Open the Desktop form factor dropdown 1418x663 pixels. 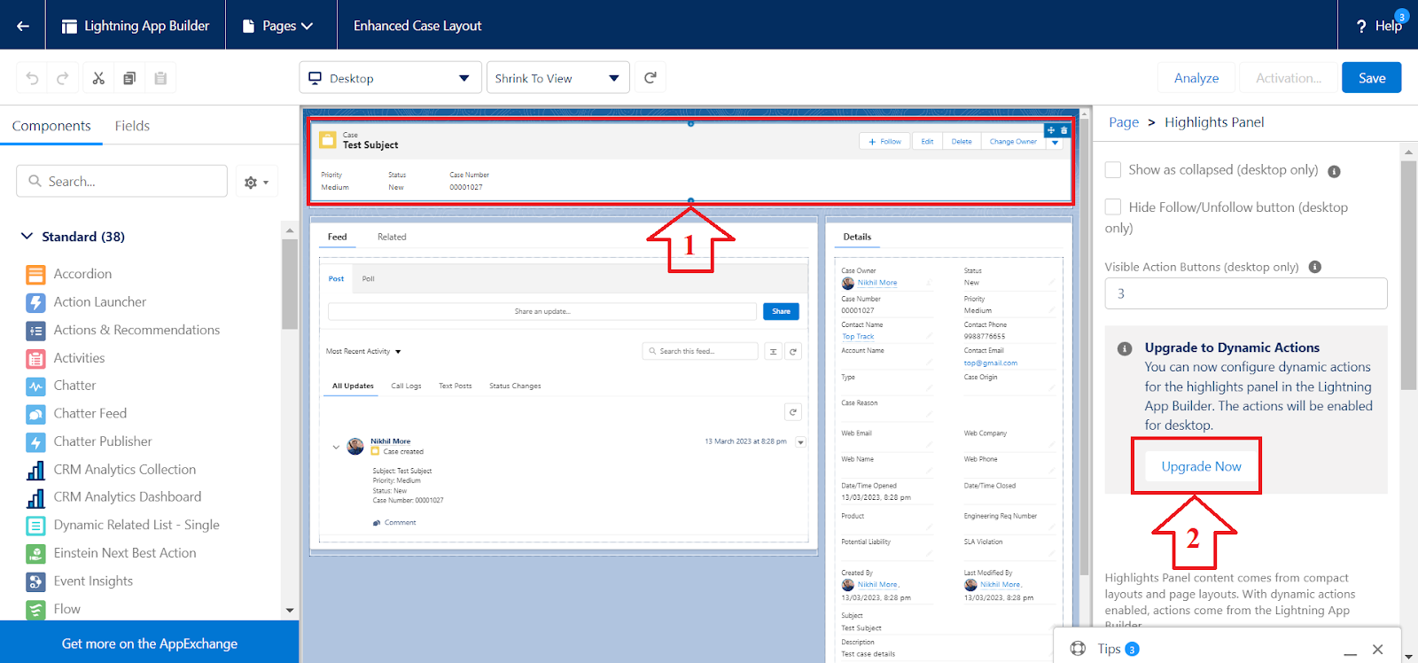point(391,78)
